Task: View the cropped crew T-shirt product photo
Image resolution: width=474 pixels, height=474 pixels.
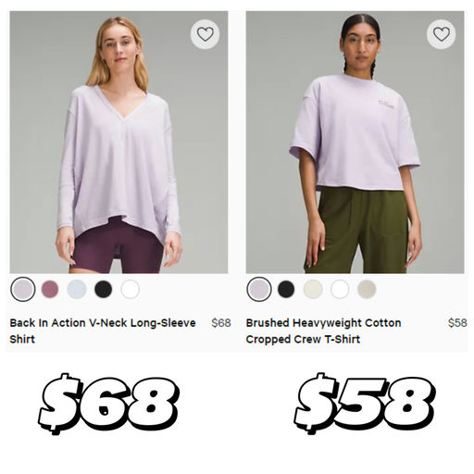Action: coord(355,143)
